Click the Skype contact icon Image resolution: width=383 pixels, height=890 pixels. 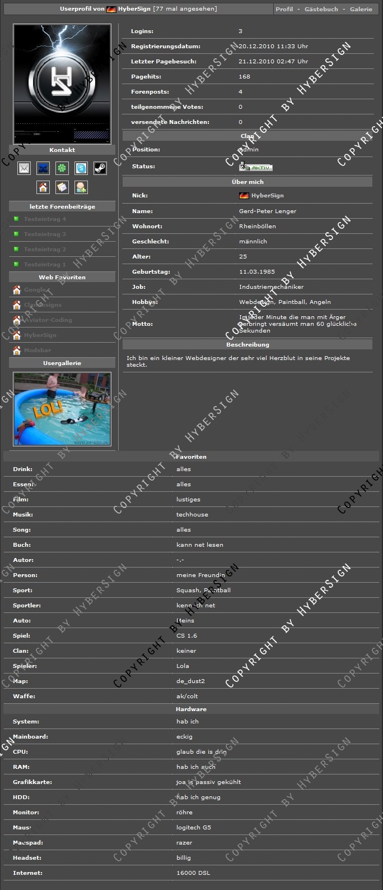tap(81, 168)
